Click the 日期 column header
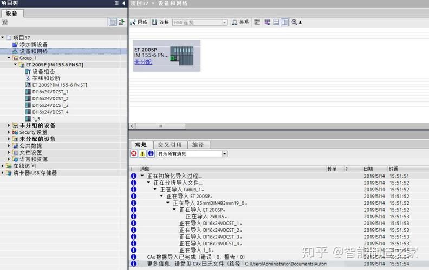 point(374,169)
